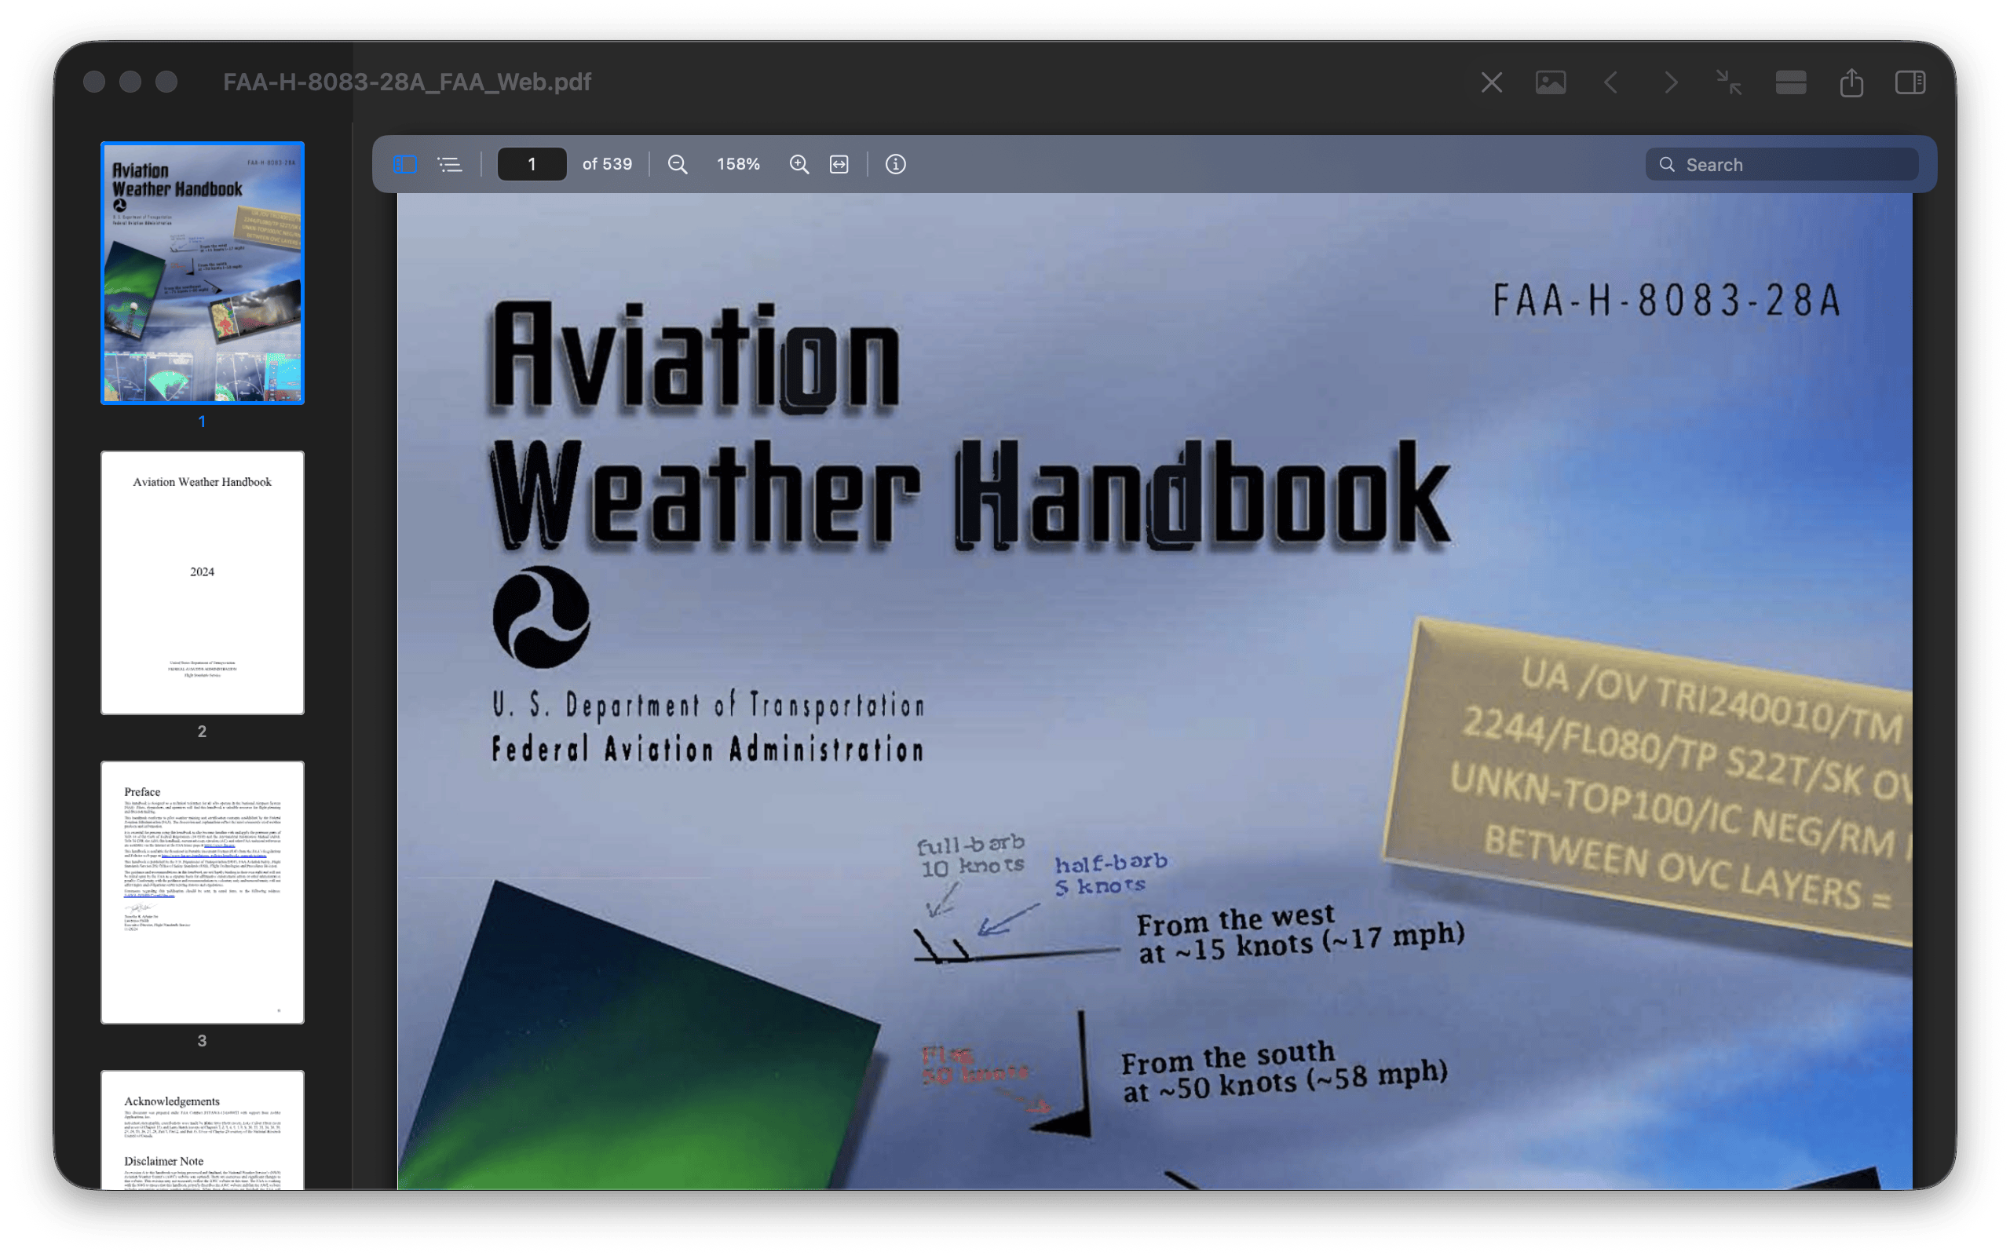
Task: Open the page 3 Preface thumbnail
Action: point(203,893)
